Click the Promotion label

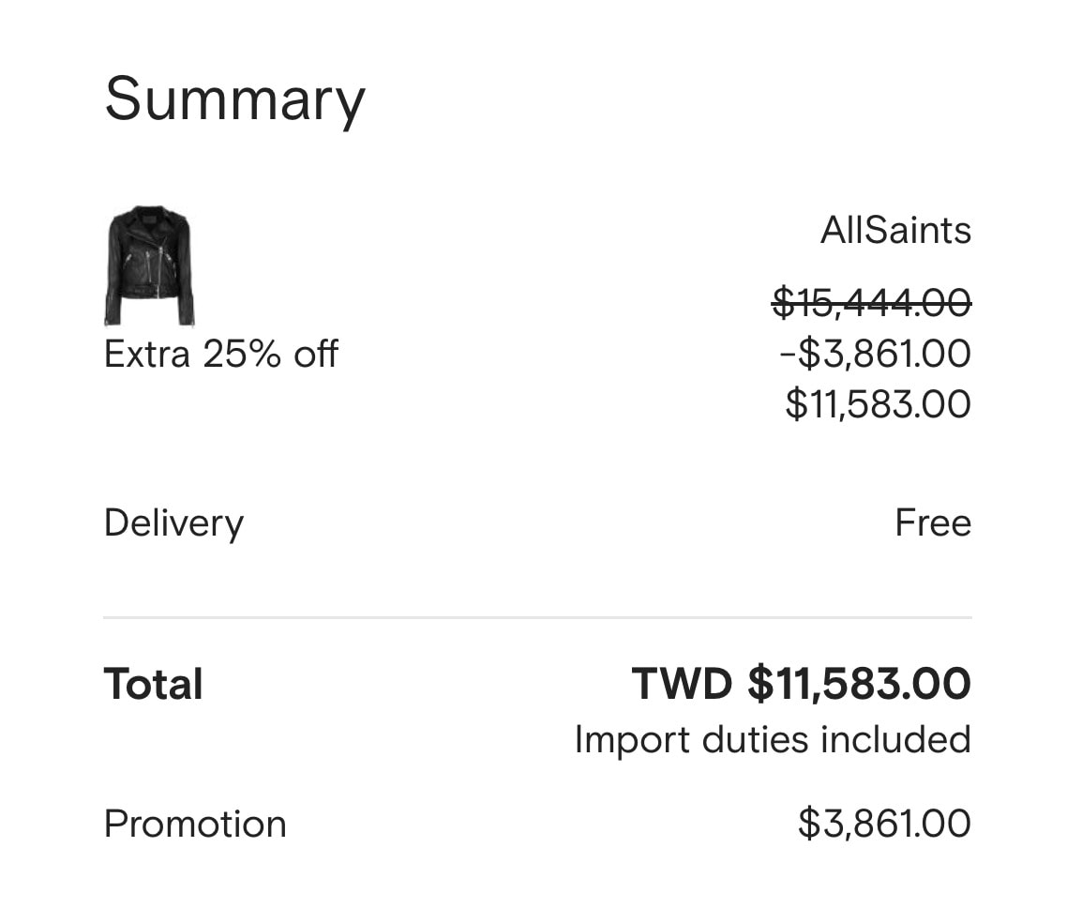pos(195,824)
